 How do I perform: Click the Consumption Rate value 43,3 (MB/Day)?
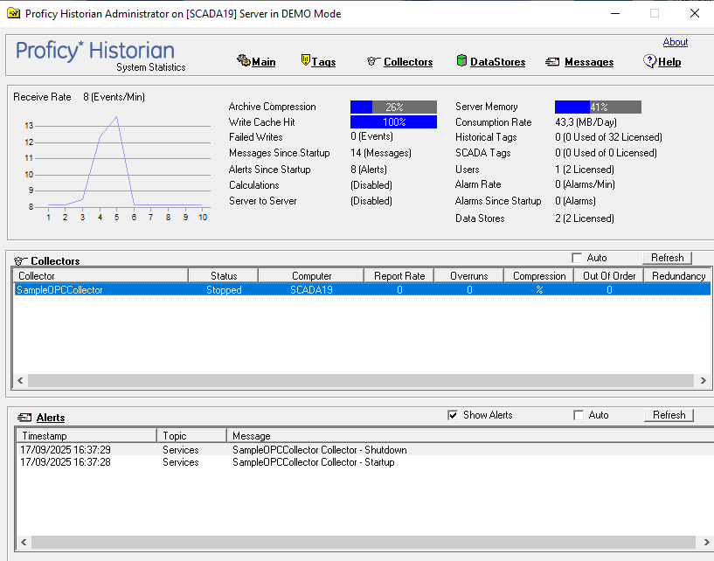[586, 122]
